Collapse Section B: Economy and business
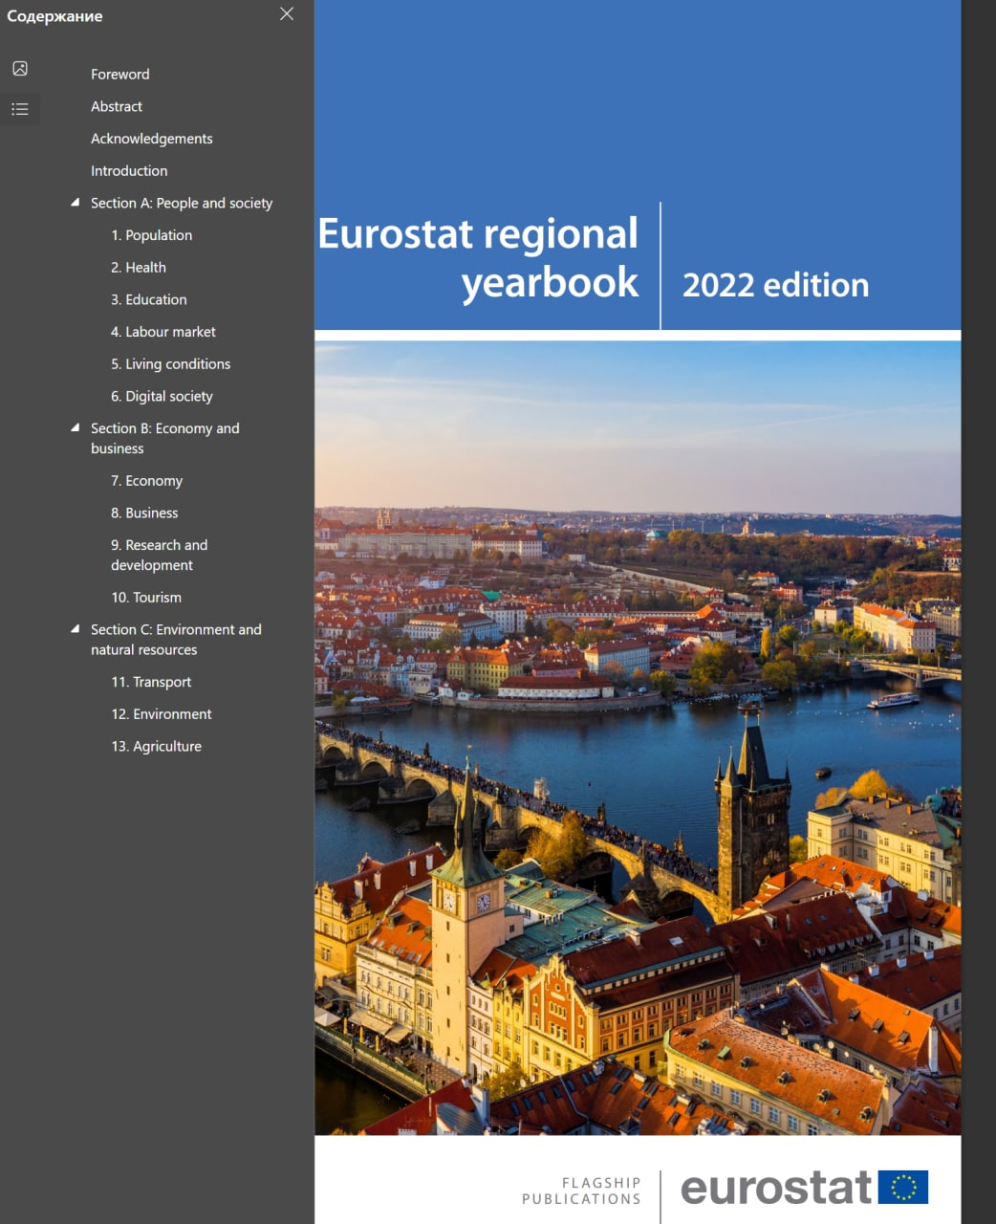 [x=76, y=427]
